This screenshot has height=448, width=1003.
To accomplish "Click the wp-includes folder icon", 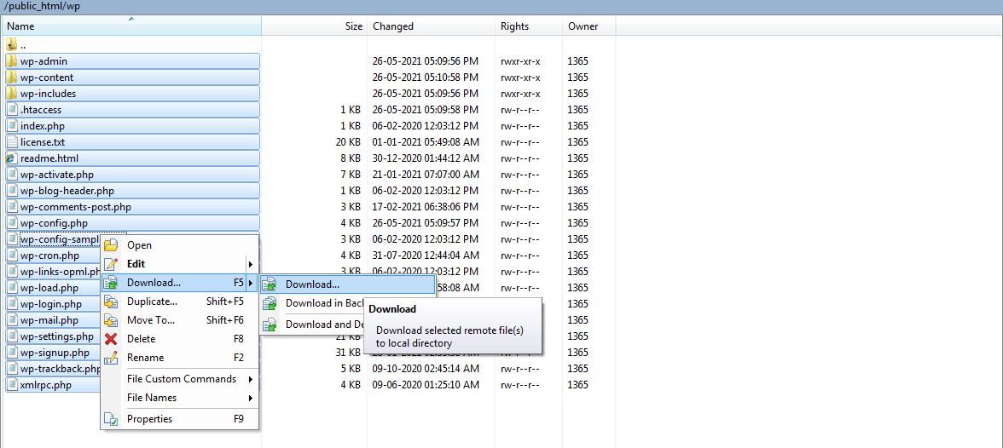I will (x=12, y=94).
